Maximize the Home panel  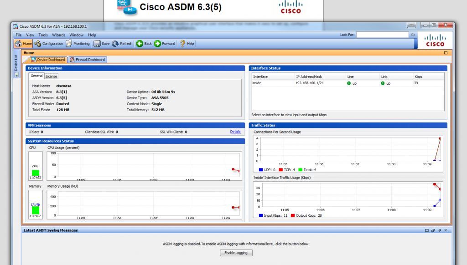[446, 53]
